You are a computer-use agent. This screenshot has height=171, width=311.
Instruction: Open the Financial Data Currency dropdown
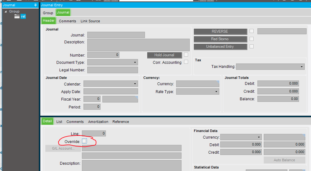click(x=259, y=137)
